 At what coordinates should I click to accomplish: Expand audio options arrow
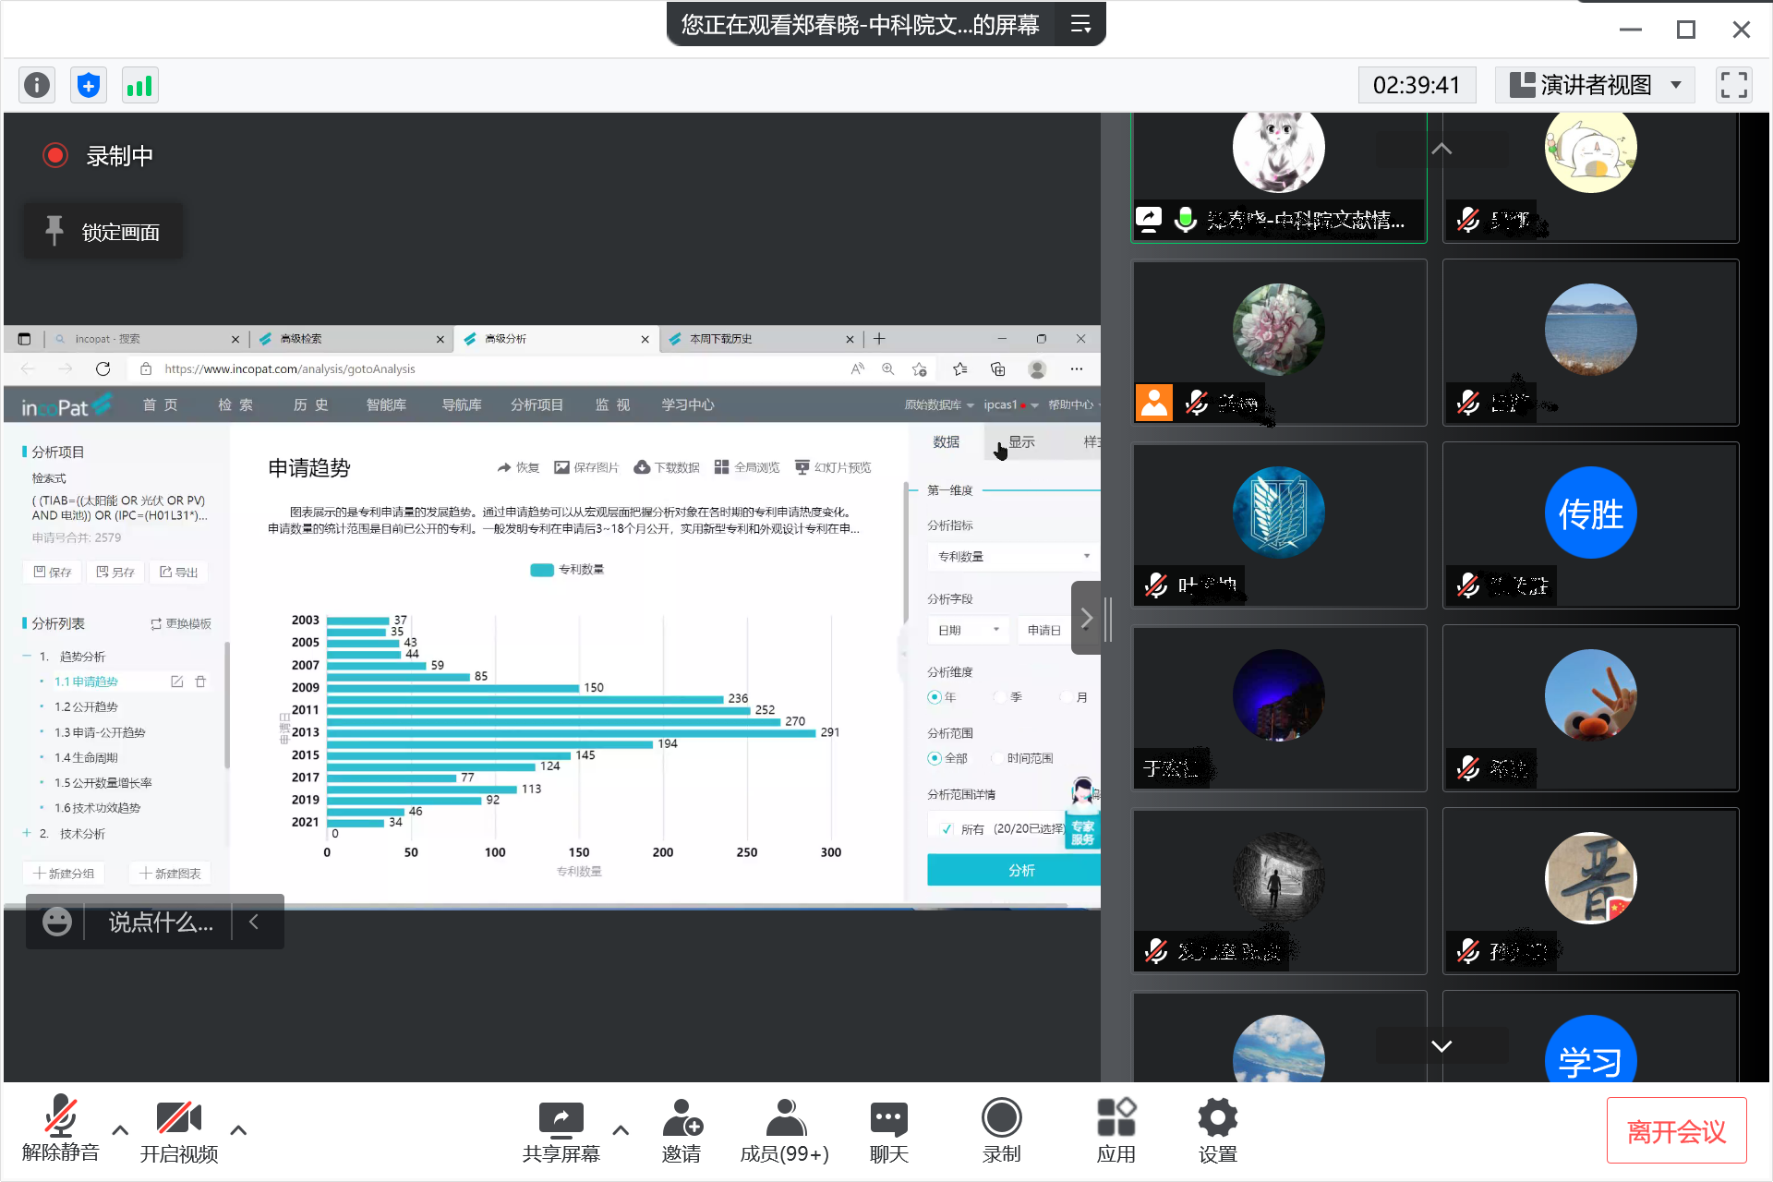click(x=120, y=1129)
